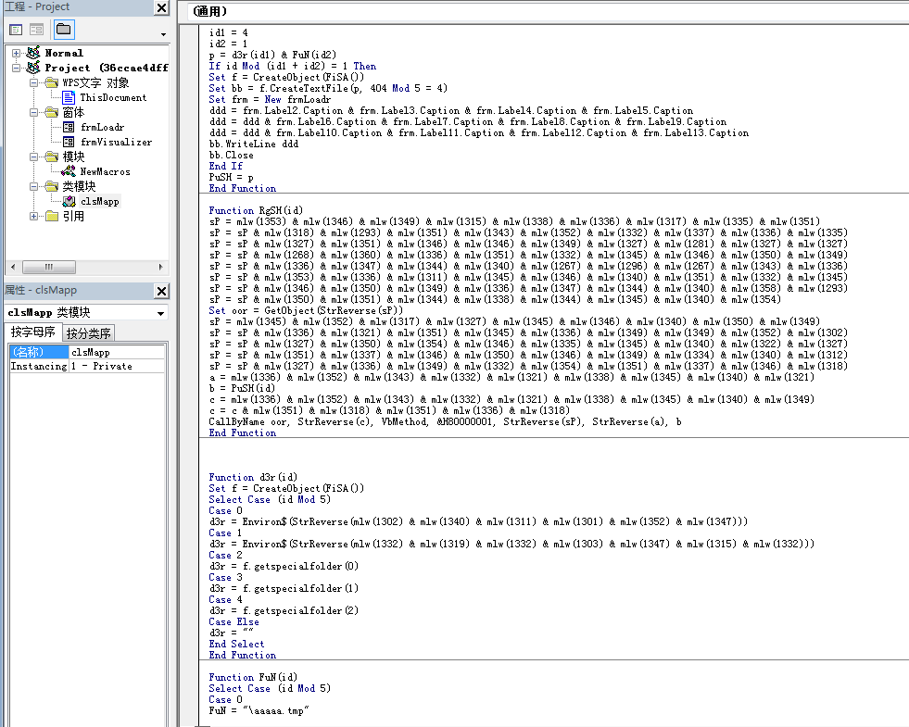Click Project tree scrollbar left arrow
The image size is (909, 727).
pos(13,267)
